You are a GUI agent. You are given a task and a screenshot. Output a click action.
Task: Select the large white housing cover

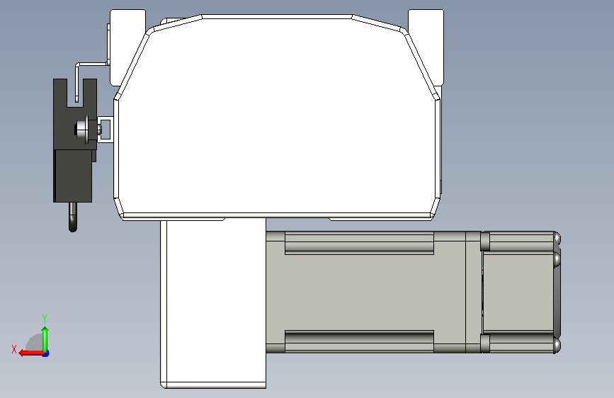pos(277,118)
